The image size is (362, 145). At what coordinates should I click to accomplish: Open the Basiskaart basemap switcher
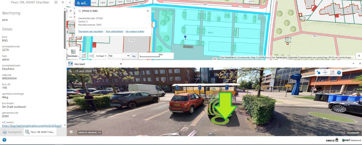point(73,53)
